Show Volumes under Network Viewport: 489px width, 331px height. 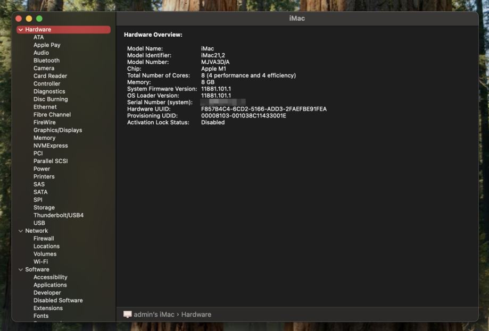(x=45, y=254)
